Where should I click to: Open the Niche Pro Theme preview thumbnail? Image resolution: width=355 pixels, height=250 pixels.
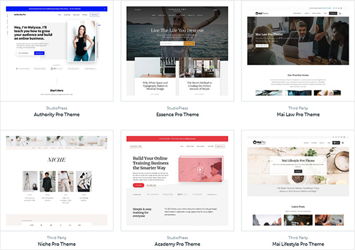[56, 180]
